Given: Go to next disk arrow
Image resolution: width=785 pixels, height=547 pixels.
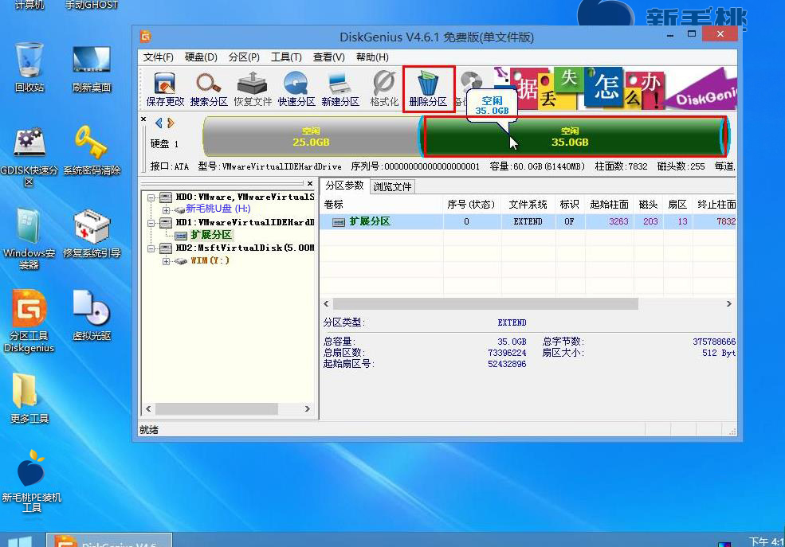Looking at the screenshot, I should point(171,123).
